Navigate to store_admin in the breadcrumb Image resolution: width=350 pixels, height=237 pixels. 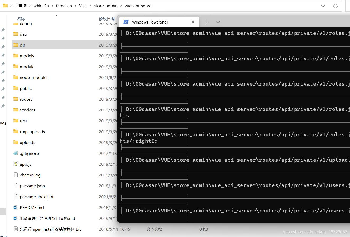(x=106, y=6)
